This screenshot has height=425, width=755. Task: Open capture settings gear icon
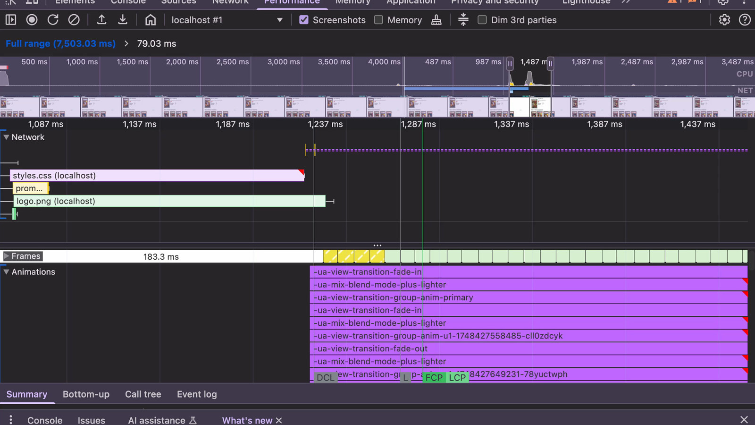724,20
